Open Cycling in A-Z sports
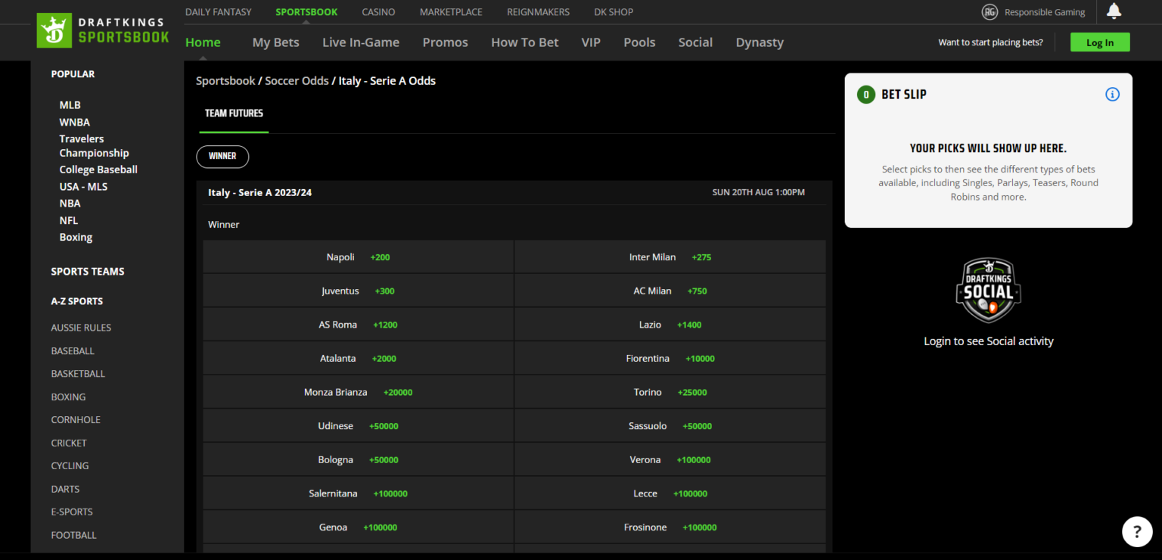Screen dimensions: 1162x560 tap(70, 466)
